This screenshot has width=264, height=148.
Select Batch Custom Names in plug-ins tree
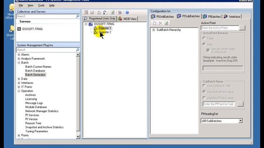[38, 67]
